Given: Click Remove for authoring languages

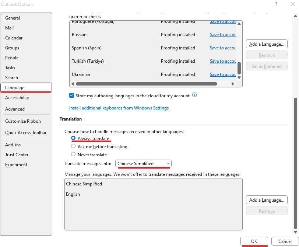Looking at the screenshot, I should (x=267, y=55).
